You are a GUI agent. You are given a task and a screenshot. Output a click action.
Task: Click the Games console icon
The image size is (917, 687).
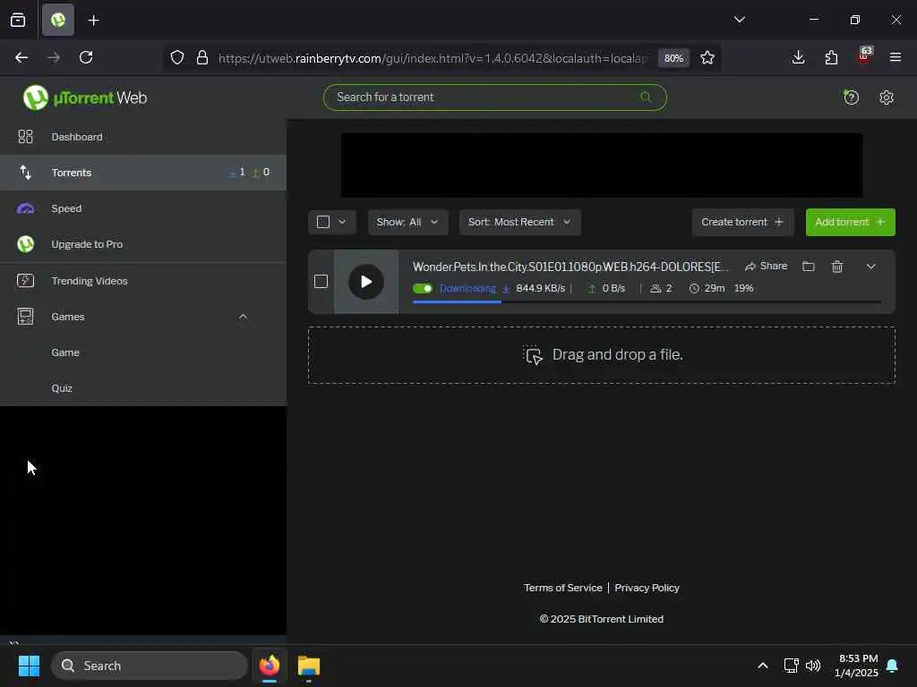pyautogui.click(x=25, y=317)
